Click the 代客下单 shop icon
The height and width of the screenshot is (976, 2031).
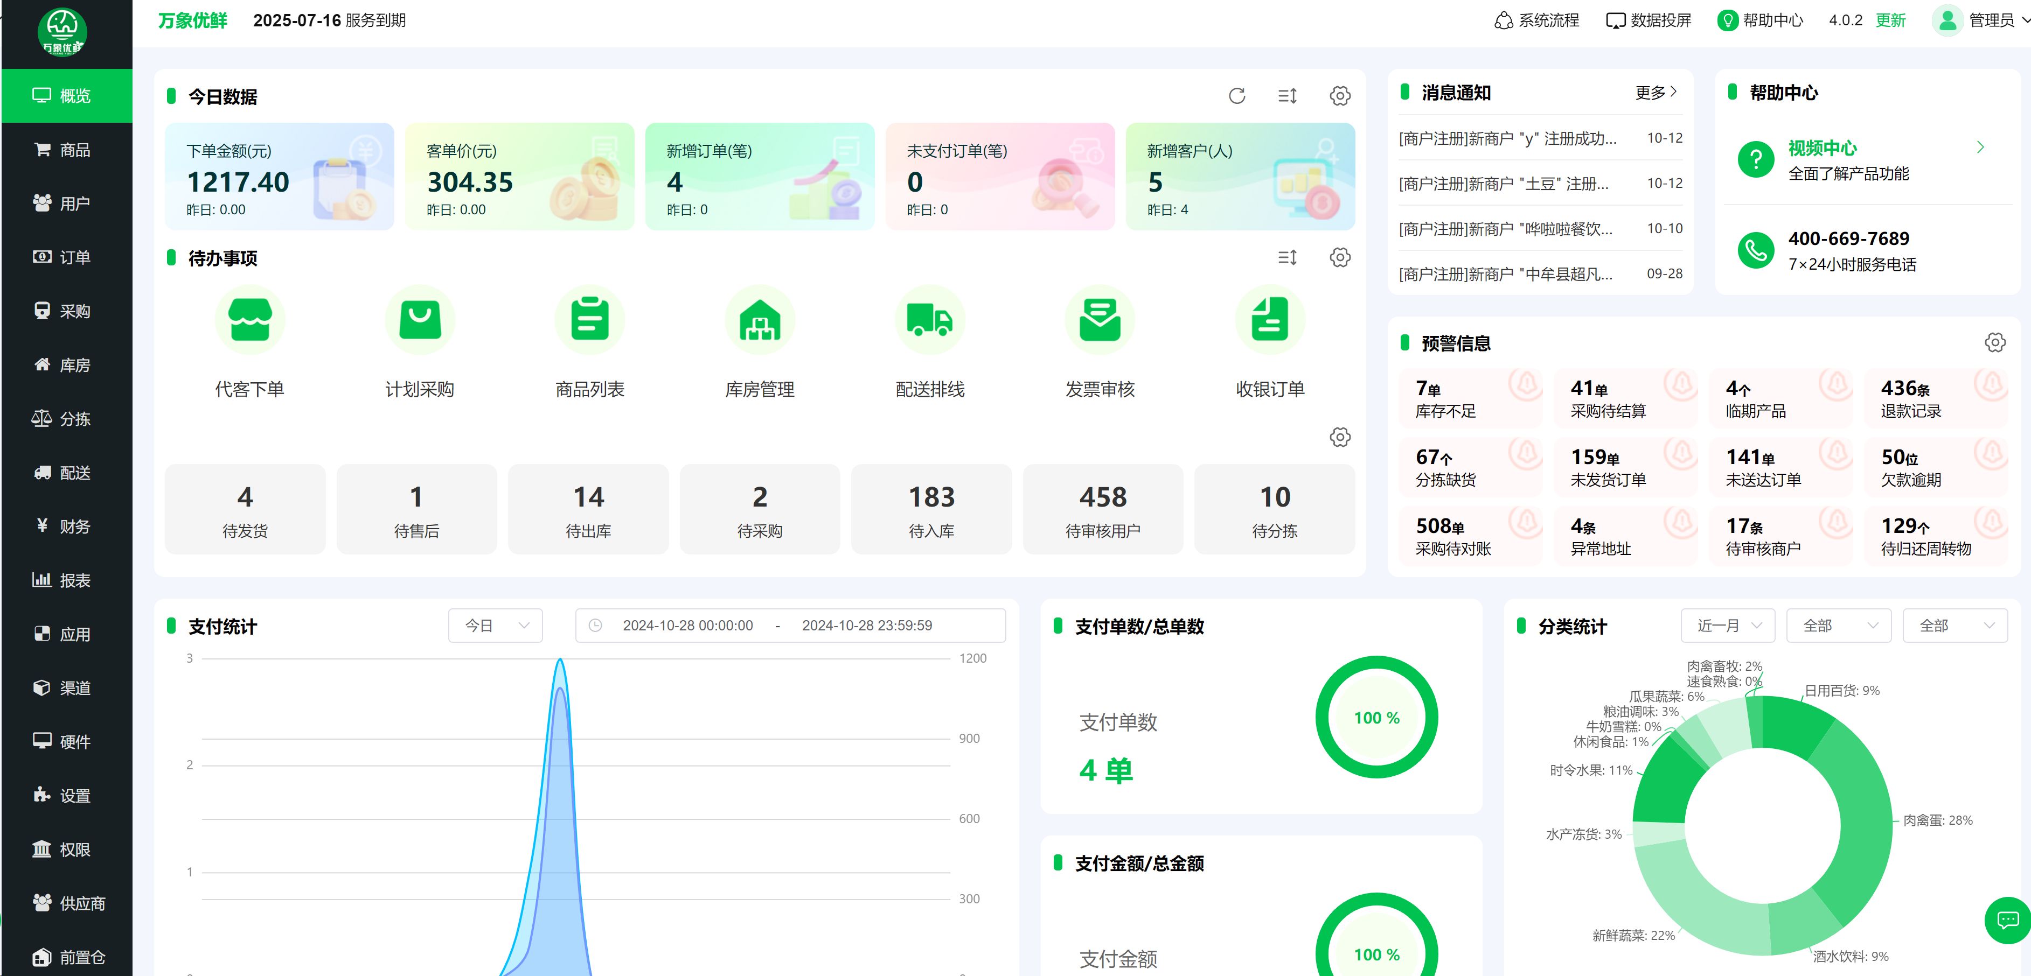[250, 320]
